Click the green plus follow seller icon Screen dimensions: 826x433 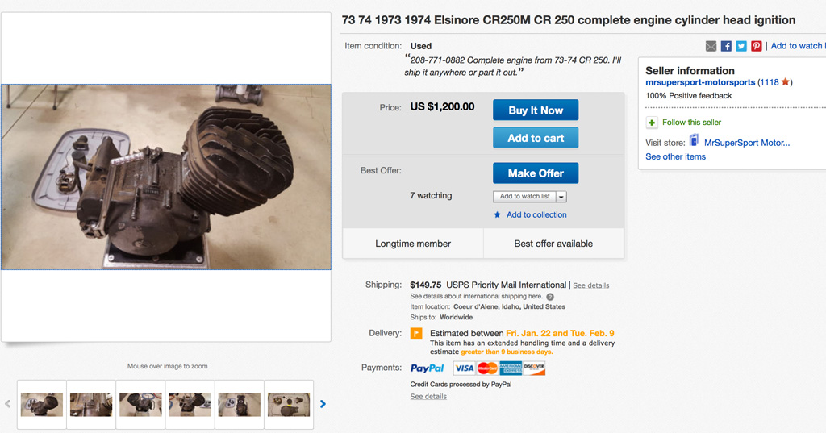(x=652, y=123)
